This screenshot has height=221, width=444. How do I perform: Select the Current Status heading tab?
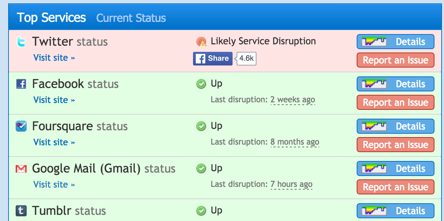click(131, 18)
